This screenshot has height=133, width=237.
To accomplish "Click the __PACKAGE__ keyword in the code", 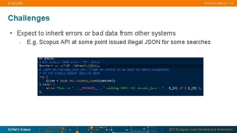I will 89,88.
